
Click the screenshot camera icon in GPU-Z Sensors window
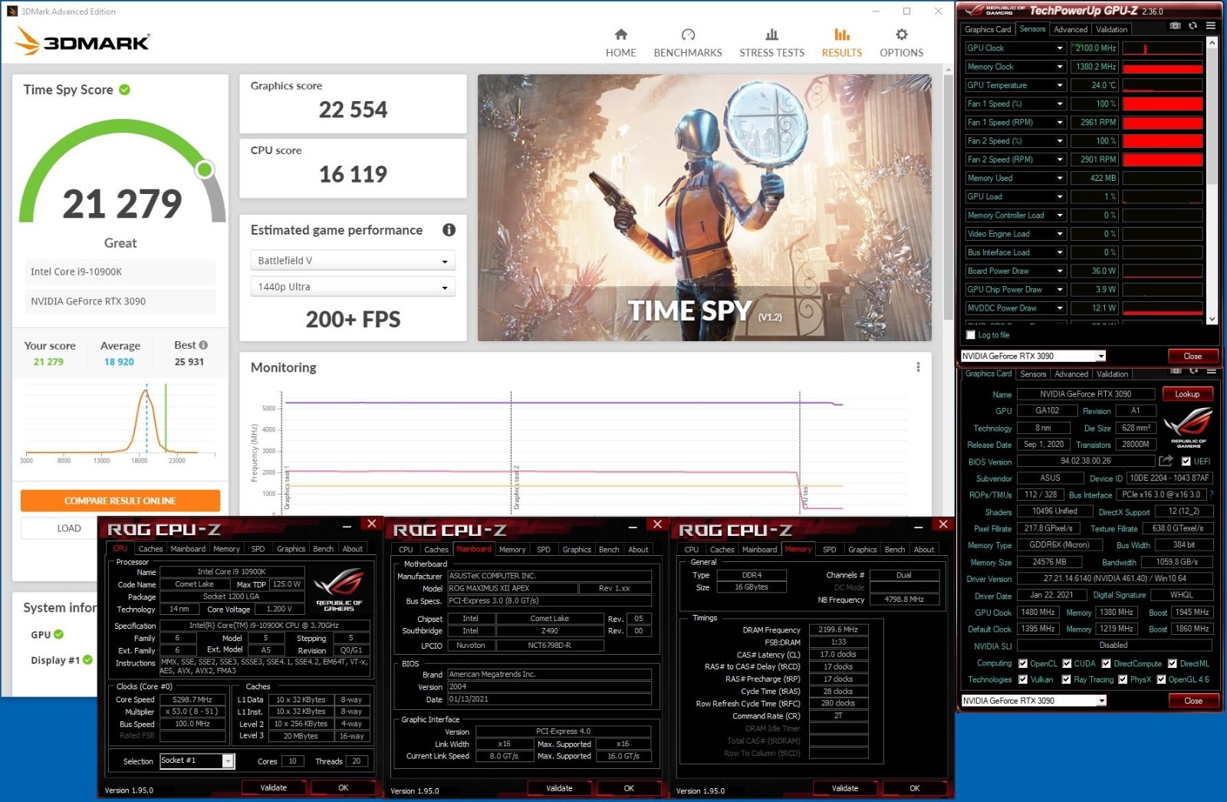(1176, 26)
